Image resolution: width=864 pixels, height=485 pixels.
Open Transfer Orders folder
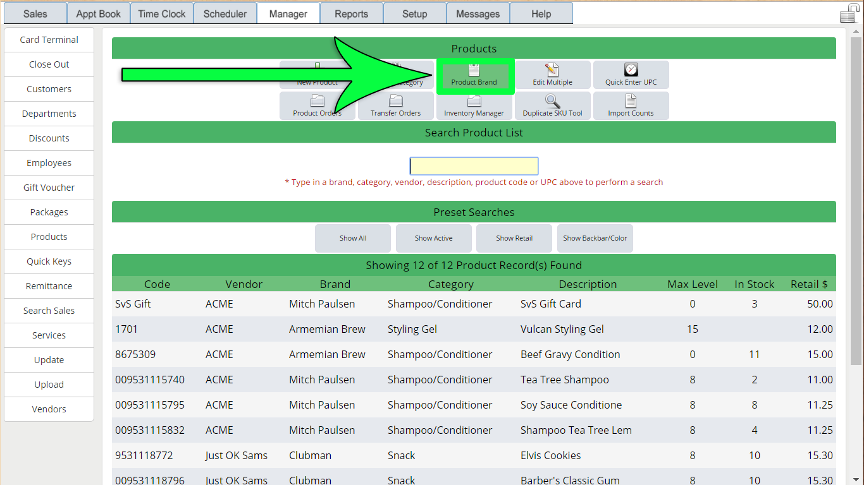click(x=395, y=106)
